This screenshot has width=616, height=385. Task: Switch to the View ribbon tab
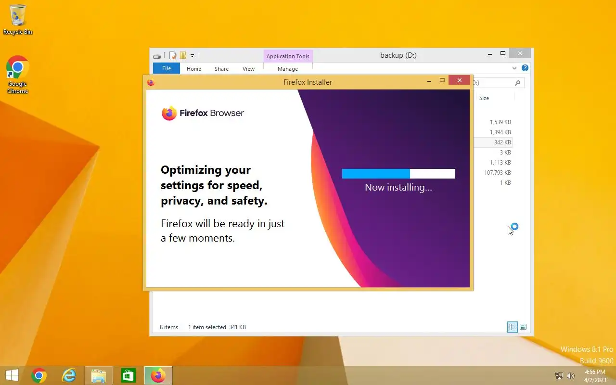248,69
